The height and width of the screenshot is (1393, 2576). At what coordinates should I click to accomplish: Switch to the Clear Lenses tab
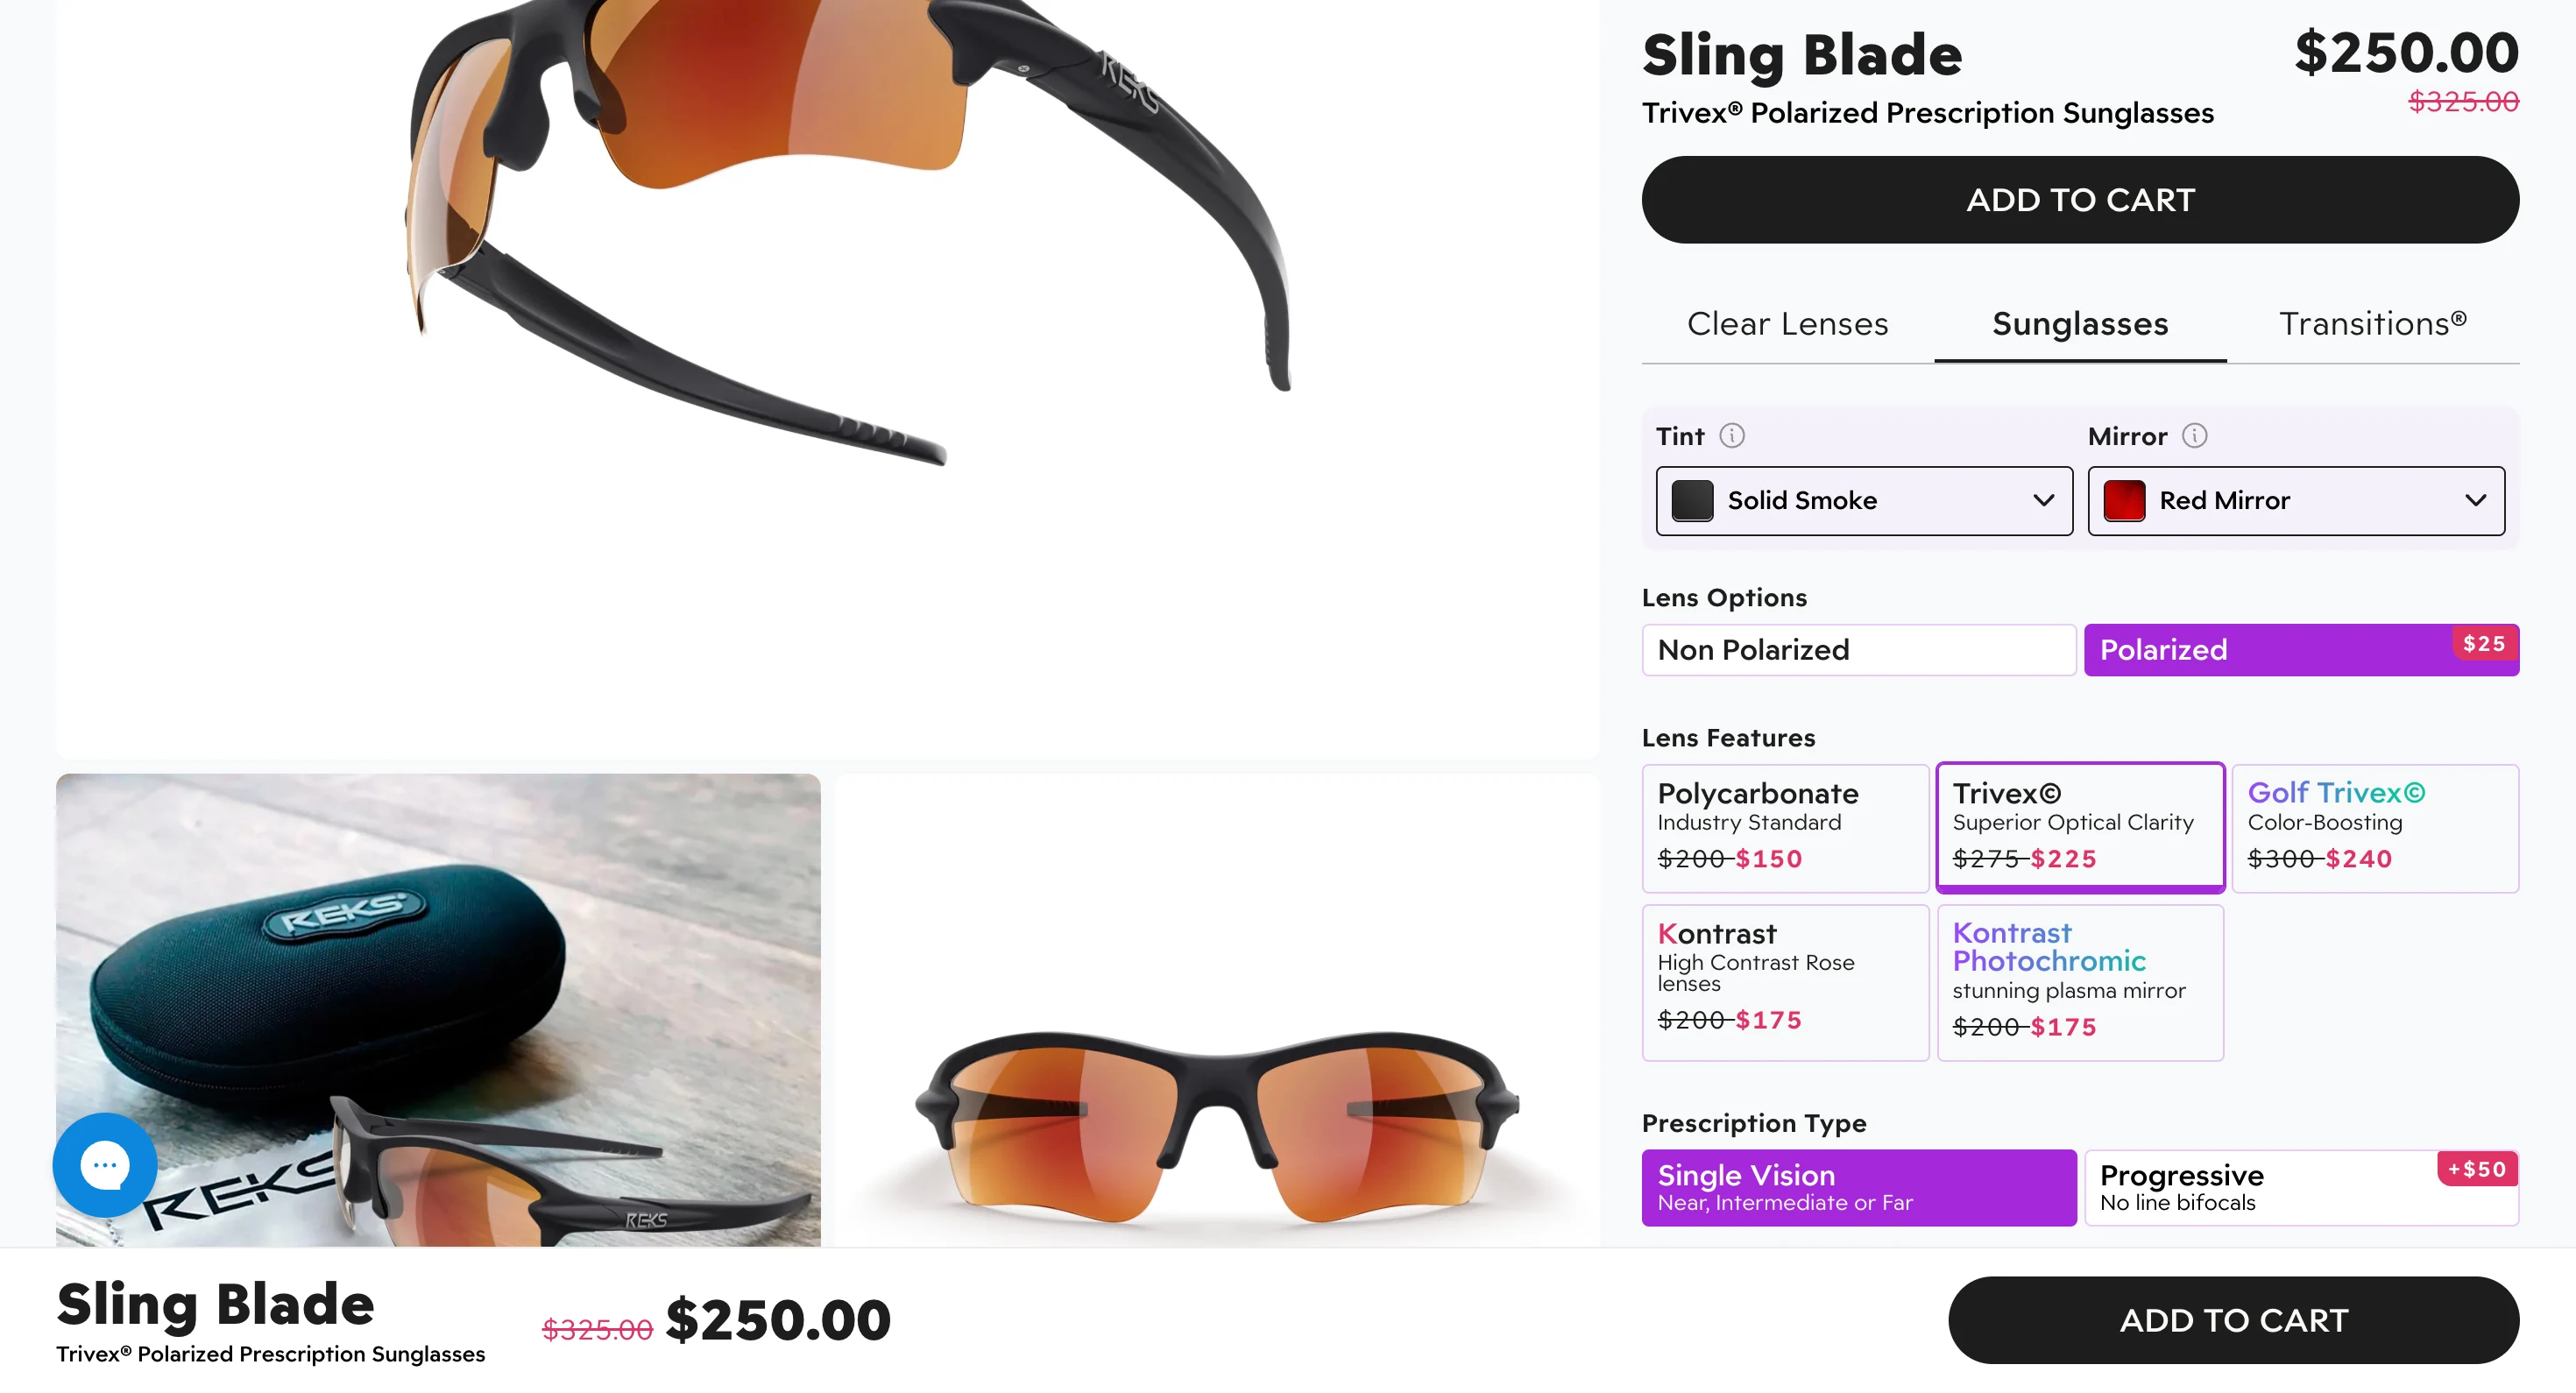(1787, 324)
